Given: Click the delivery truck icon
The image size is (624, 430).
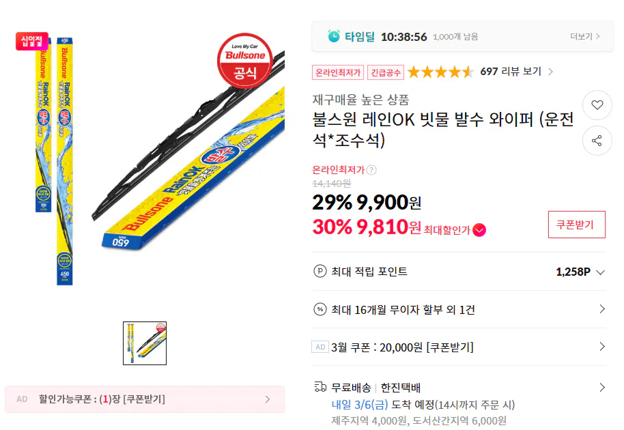Looking at the screenshot, I should click(x=320, y=387).
